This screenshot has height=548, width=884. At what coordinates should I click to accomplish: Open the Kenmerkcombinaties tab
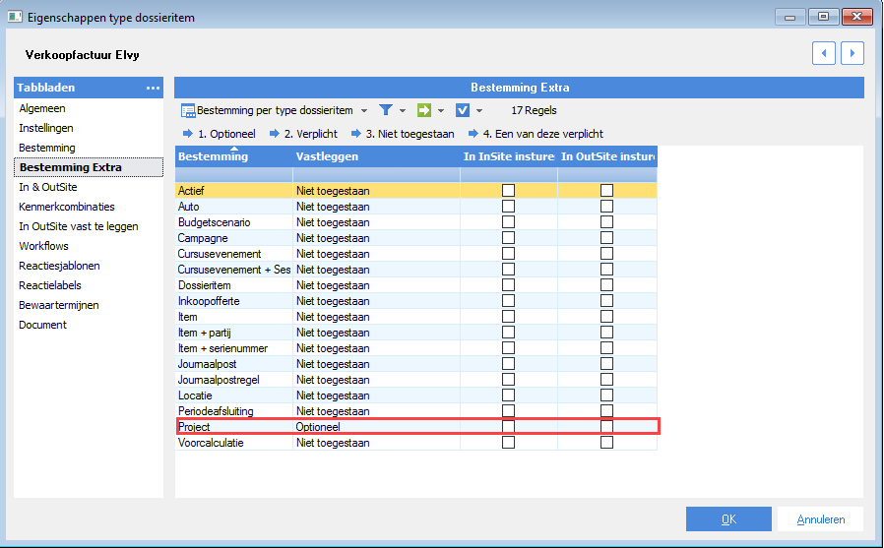89,207
